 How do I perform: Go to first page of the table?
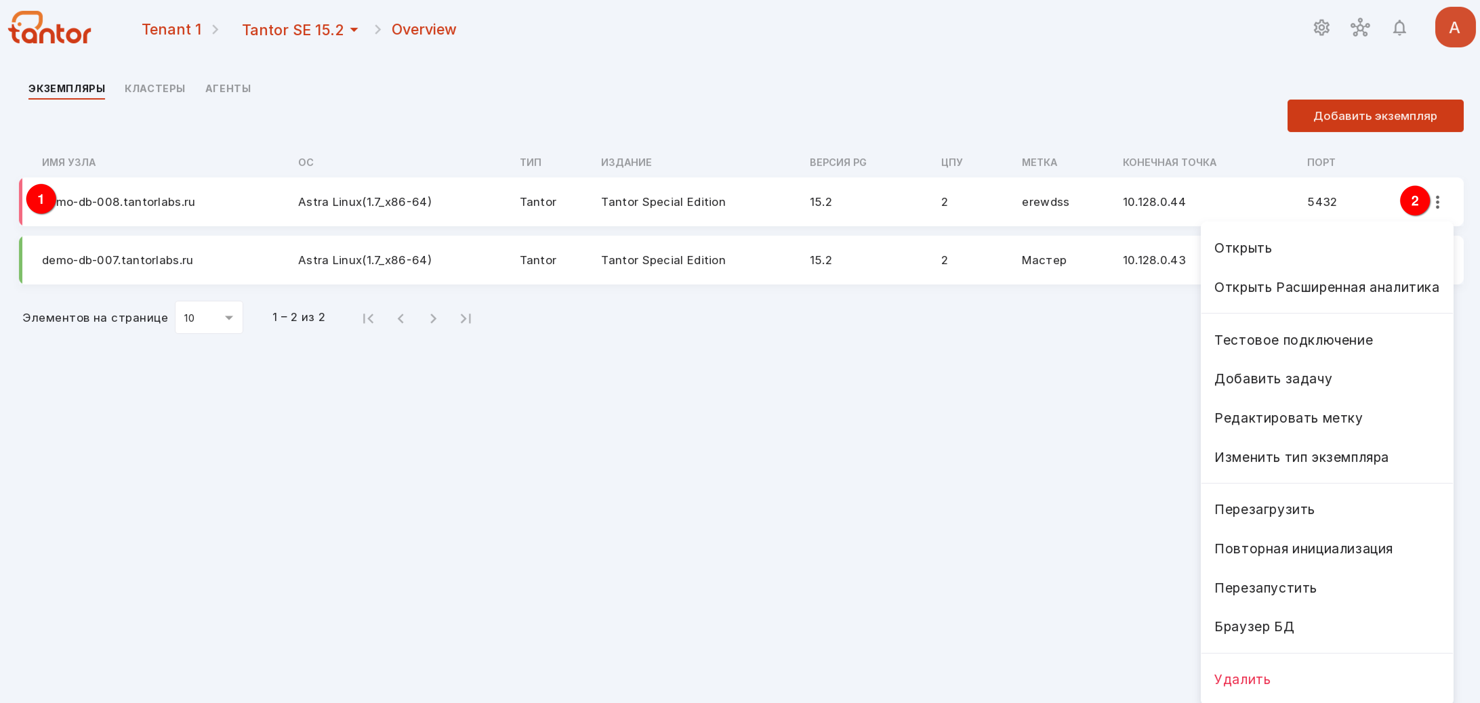point(368,318)
